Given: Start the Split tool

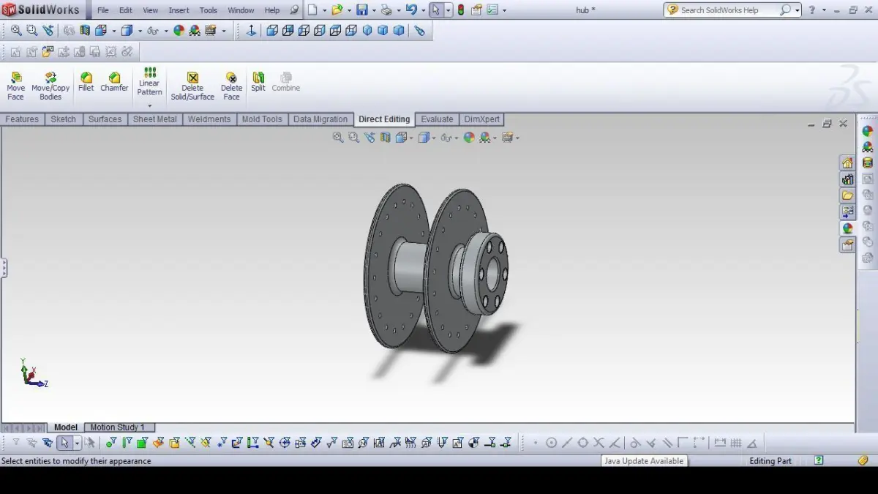Looking at the screenshot, I should (x=258, y=82).
